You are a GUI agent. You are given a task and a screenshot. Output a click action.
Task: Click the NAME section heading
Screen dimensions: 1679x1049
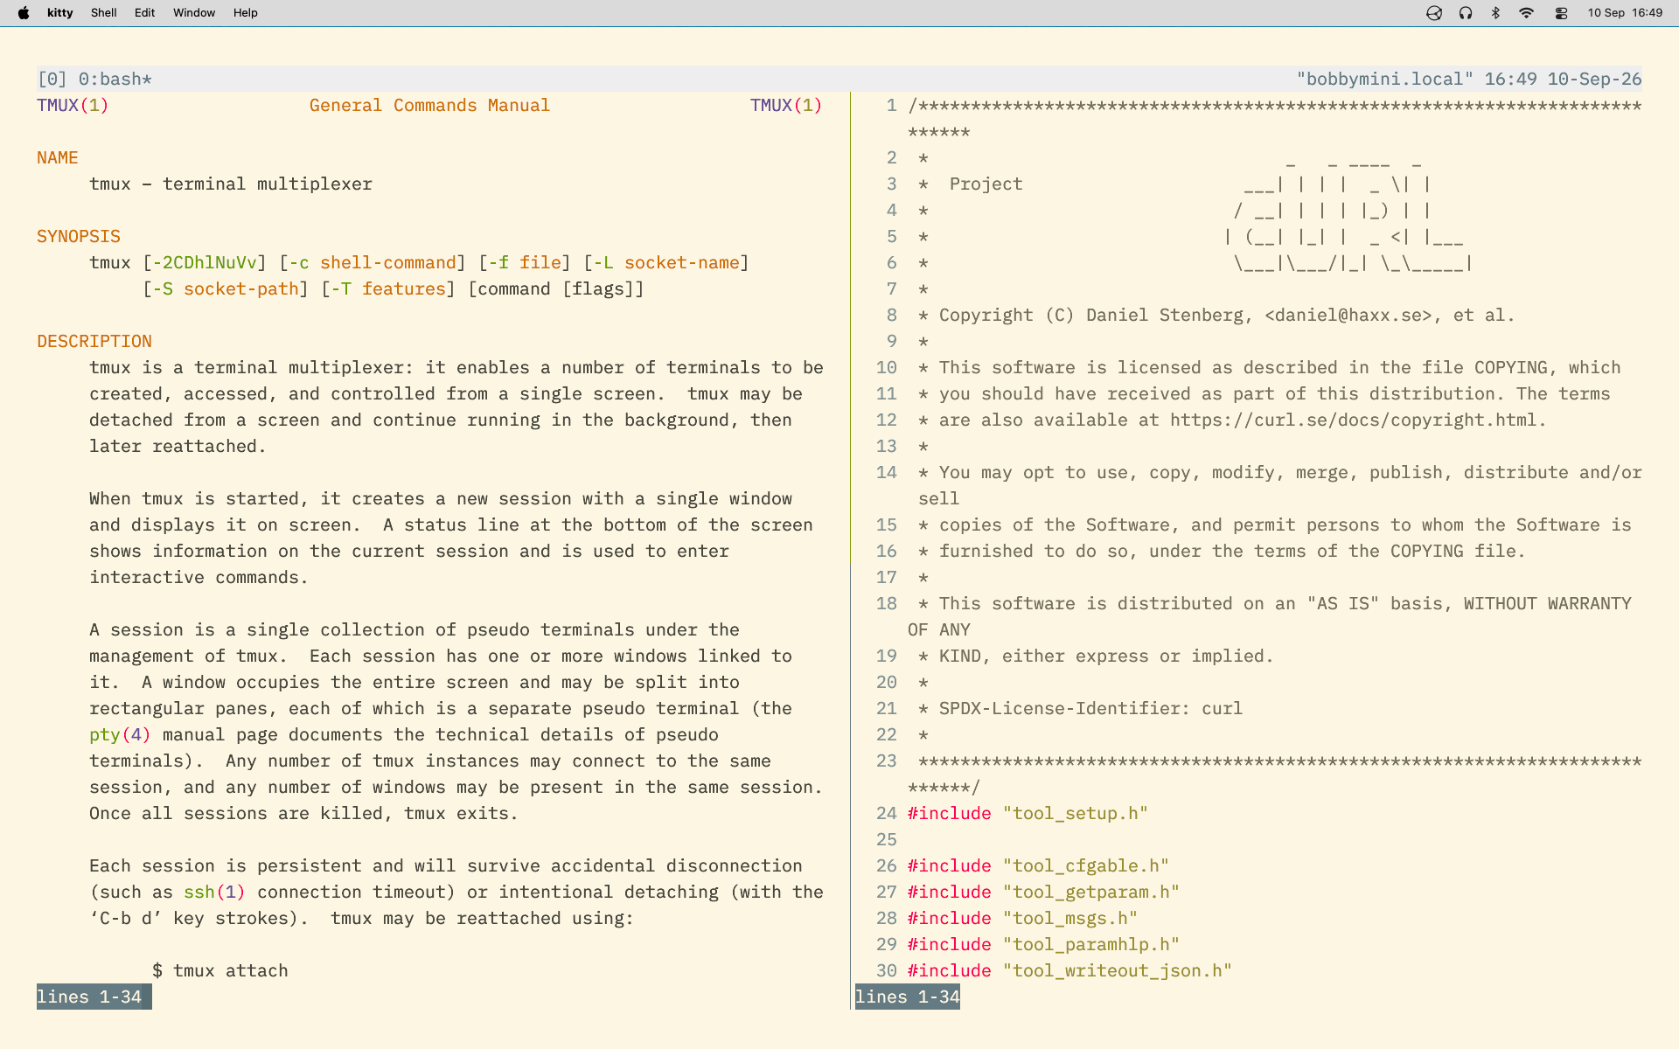pyautogui.click(x=58, y=158)
